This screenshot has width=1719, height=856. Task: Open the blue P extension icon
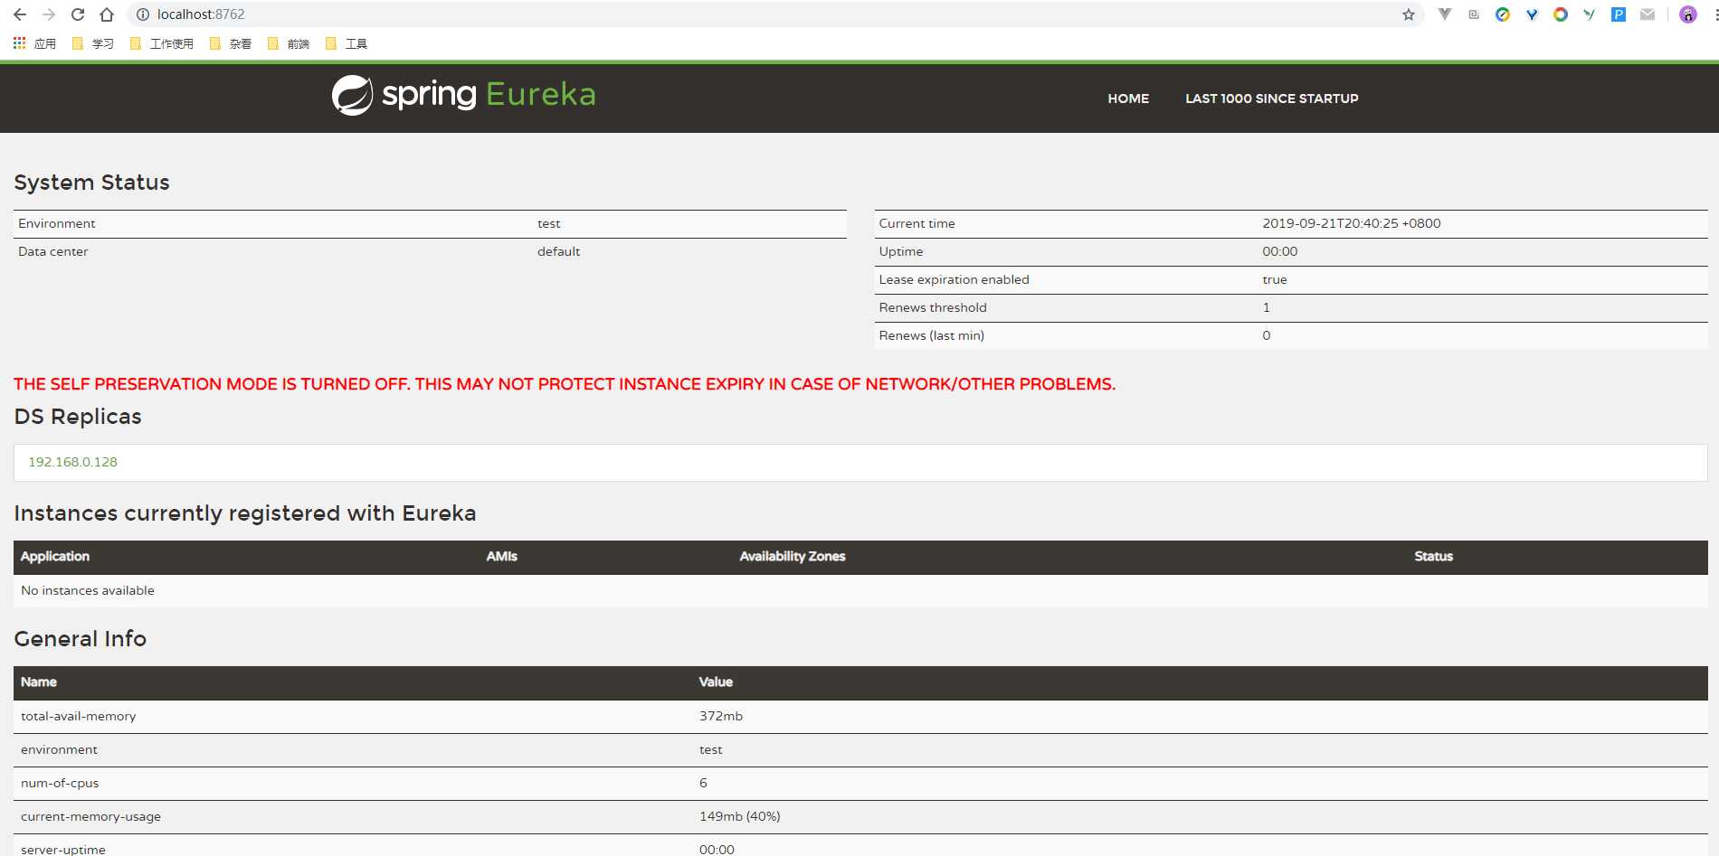click(1619, 14)
